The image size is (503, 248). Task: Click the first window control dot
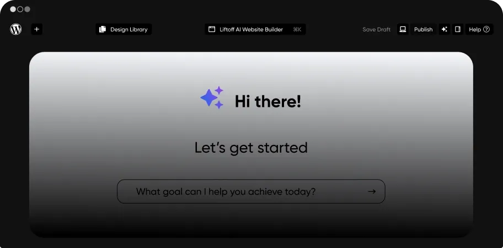point(13,9)
